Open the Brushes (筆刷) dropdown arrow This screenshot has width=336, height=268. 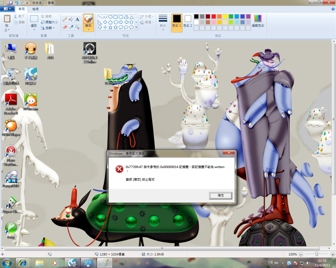88,29
